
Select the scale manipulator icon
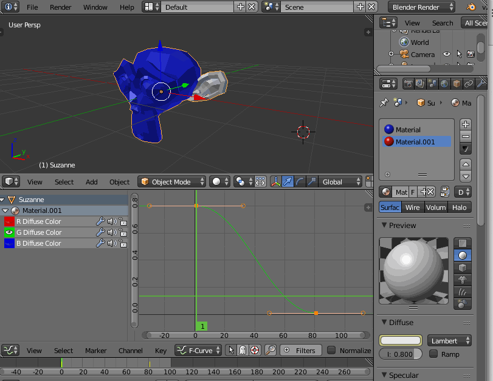tap(312, 182)
